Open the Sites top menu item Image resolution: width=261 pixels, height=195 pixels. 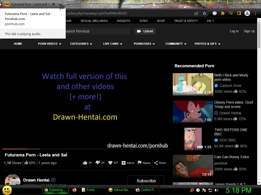coord(143,21)
